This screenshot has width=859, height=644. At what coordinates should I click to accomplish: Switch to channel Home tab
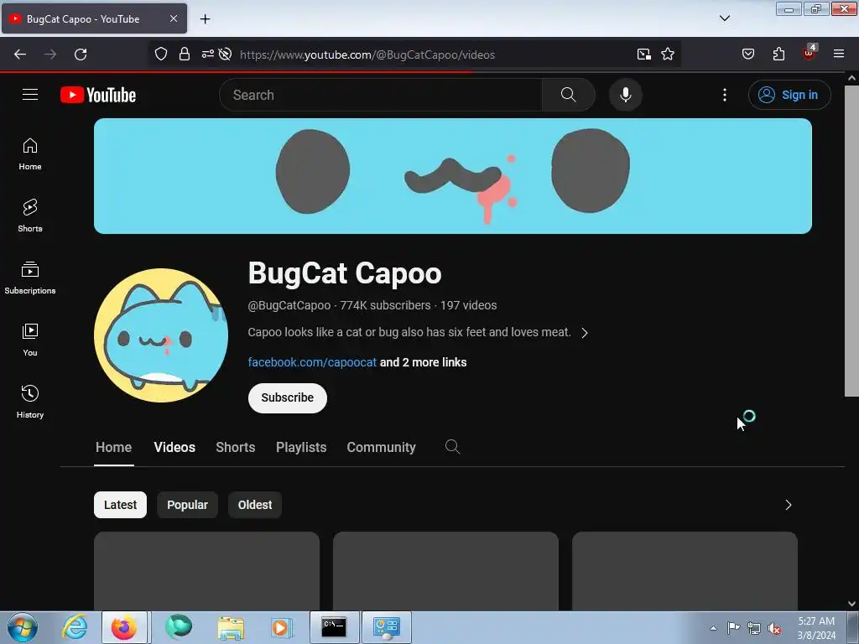(114, 447)
